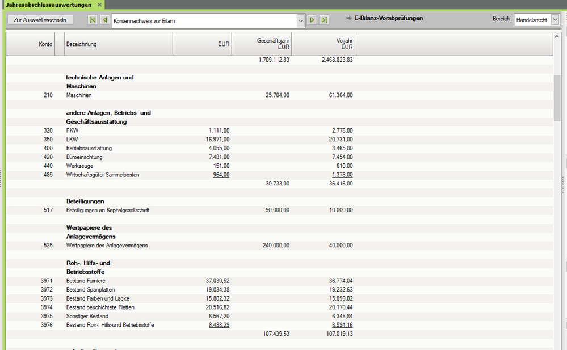Click the technische Anlagen und heading
Viewport: 567px width, 350px height.
(100, 77)
